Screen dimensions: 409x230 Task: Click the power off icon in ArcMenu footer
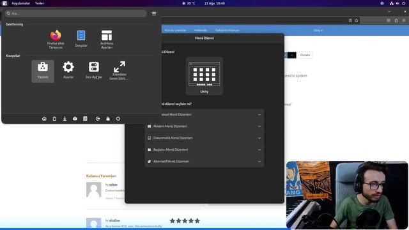[118, 119]
